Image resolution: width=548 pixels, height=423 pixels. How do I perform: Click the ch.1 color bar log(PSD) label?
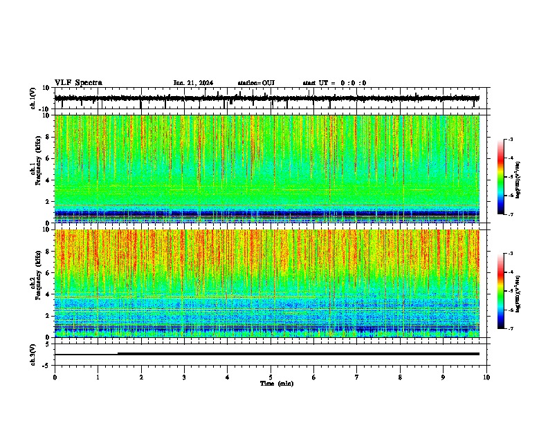point(518,180)
